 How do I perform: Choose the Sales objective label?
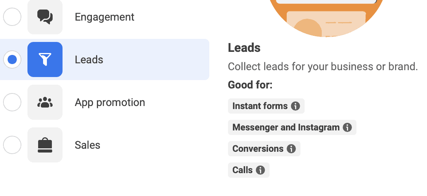click(87, 145)
